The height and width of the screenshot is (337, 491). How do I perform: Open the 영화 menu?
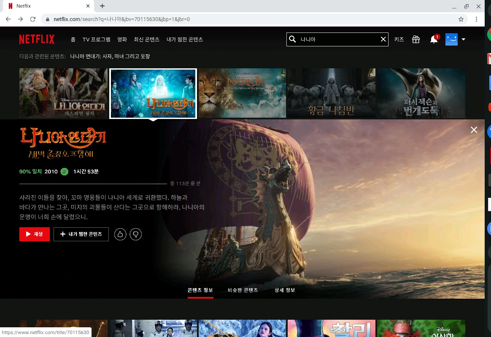122,40
